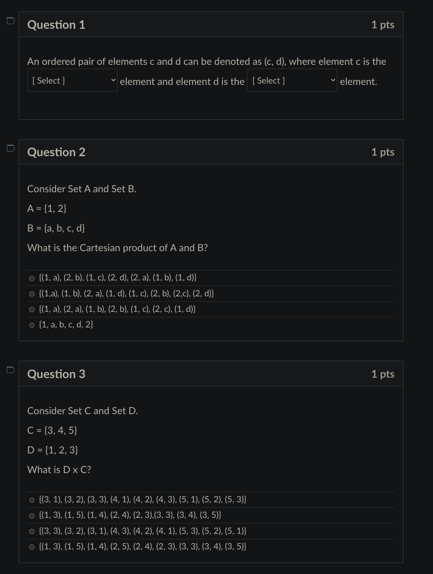Click the question text about ordered pairs
Image resolution: width=433 pixels, height=574 pixels.
206,61
